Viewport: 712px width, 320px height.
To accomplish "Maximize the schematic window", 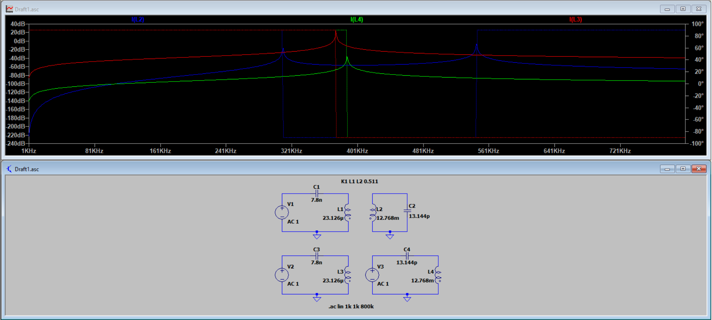I will tap(683, 169).
